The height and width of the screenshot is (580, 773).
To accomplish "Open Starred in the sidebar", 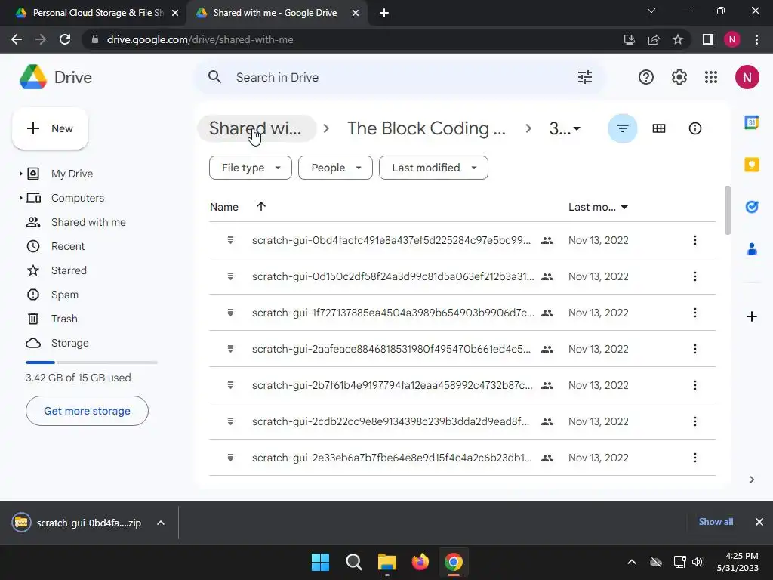I will click(69, 270).
